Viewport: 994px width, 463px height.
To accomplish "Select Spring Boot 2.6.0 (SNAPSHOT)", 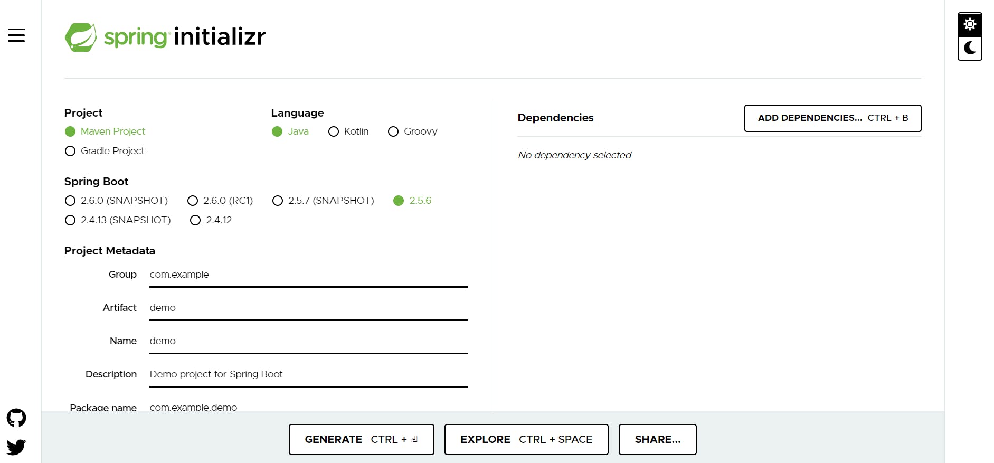I will pyautogui.click(x=116, y=201).
